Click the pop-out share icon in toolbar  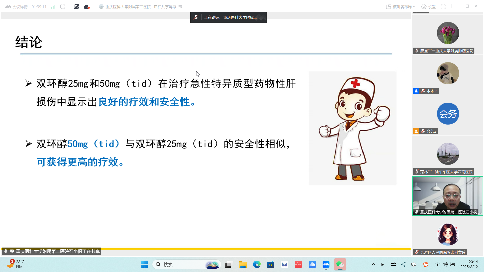coord(63,7)
